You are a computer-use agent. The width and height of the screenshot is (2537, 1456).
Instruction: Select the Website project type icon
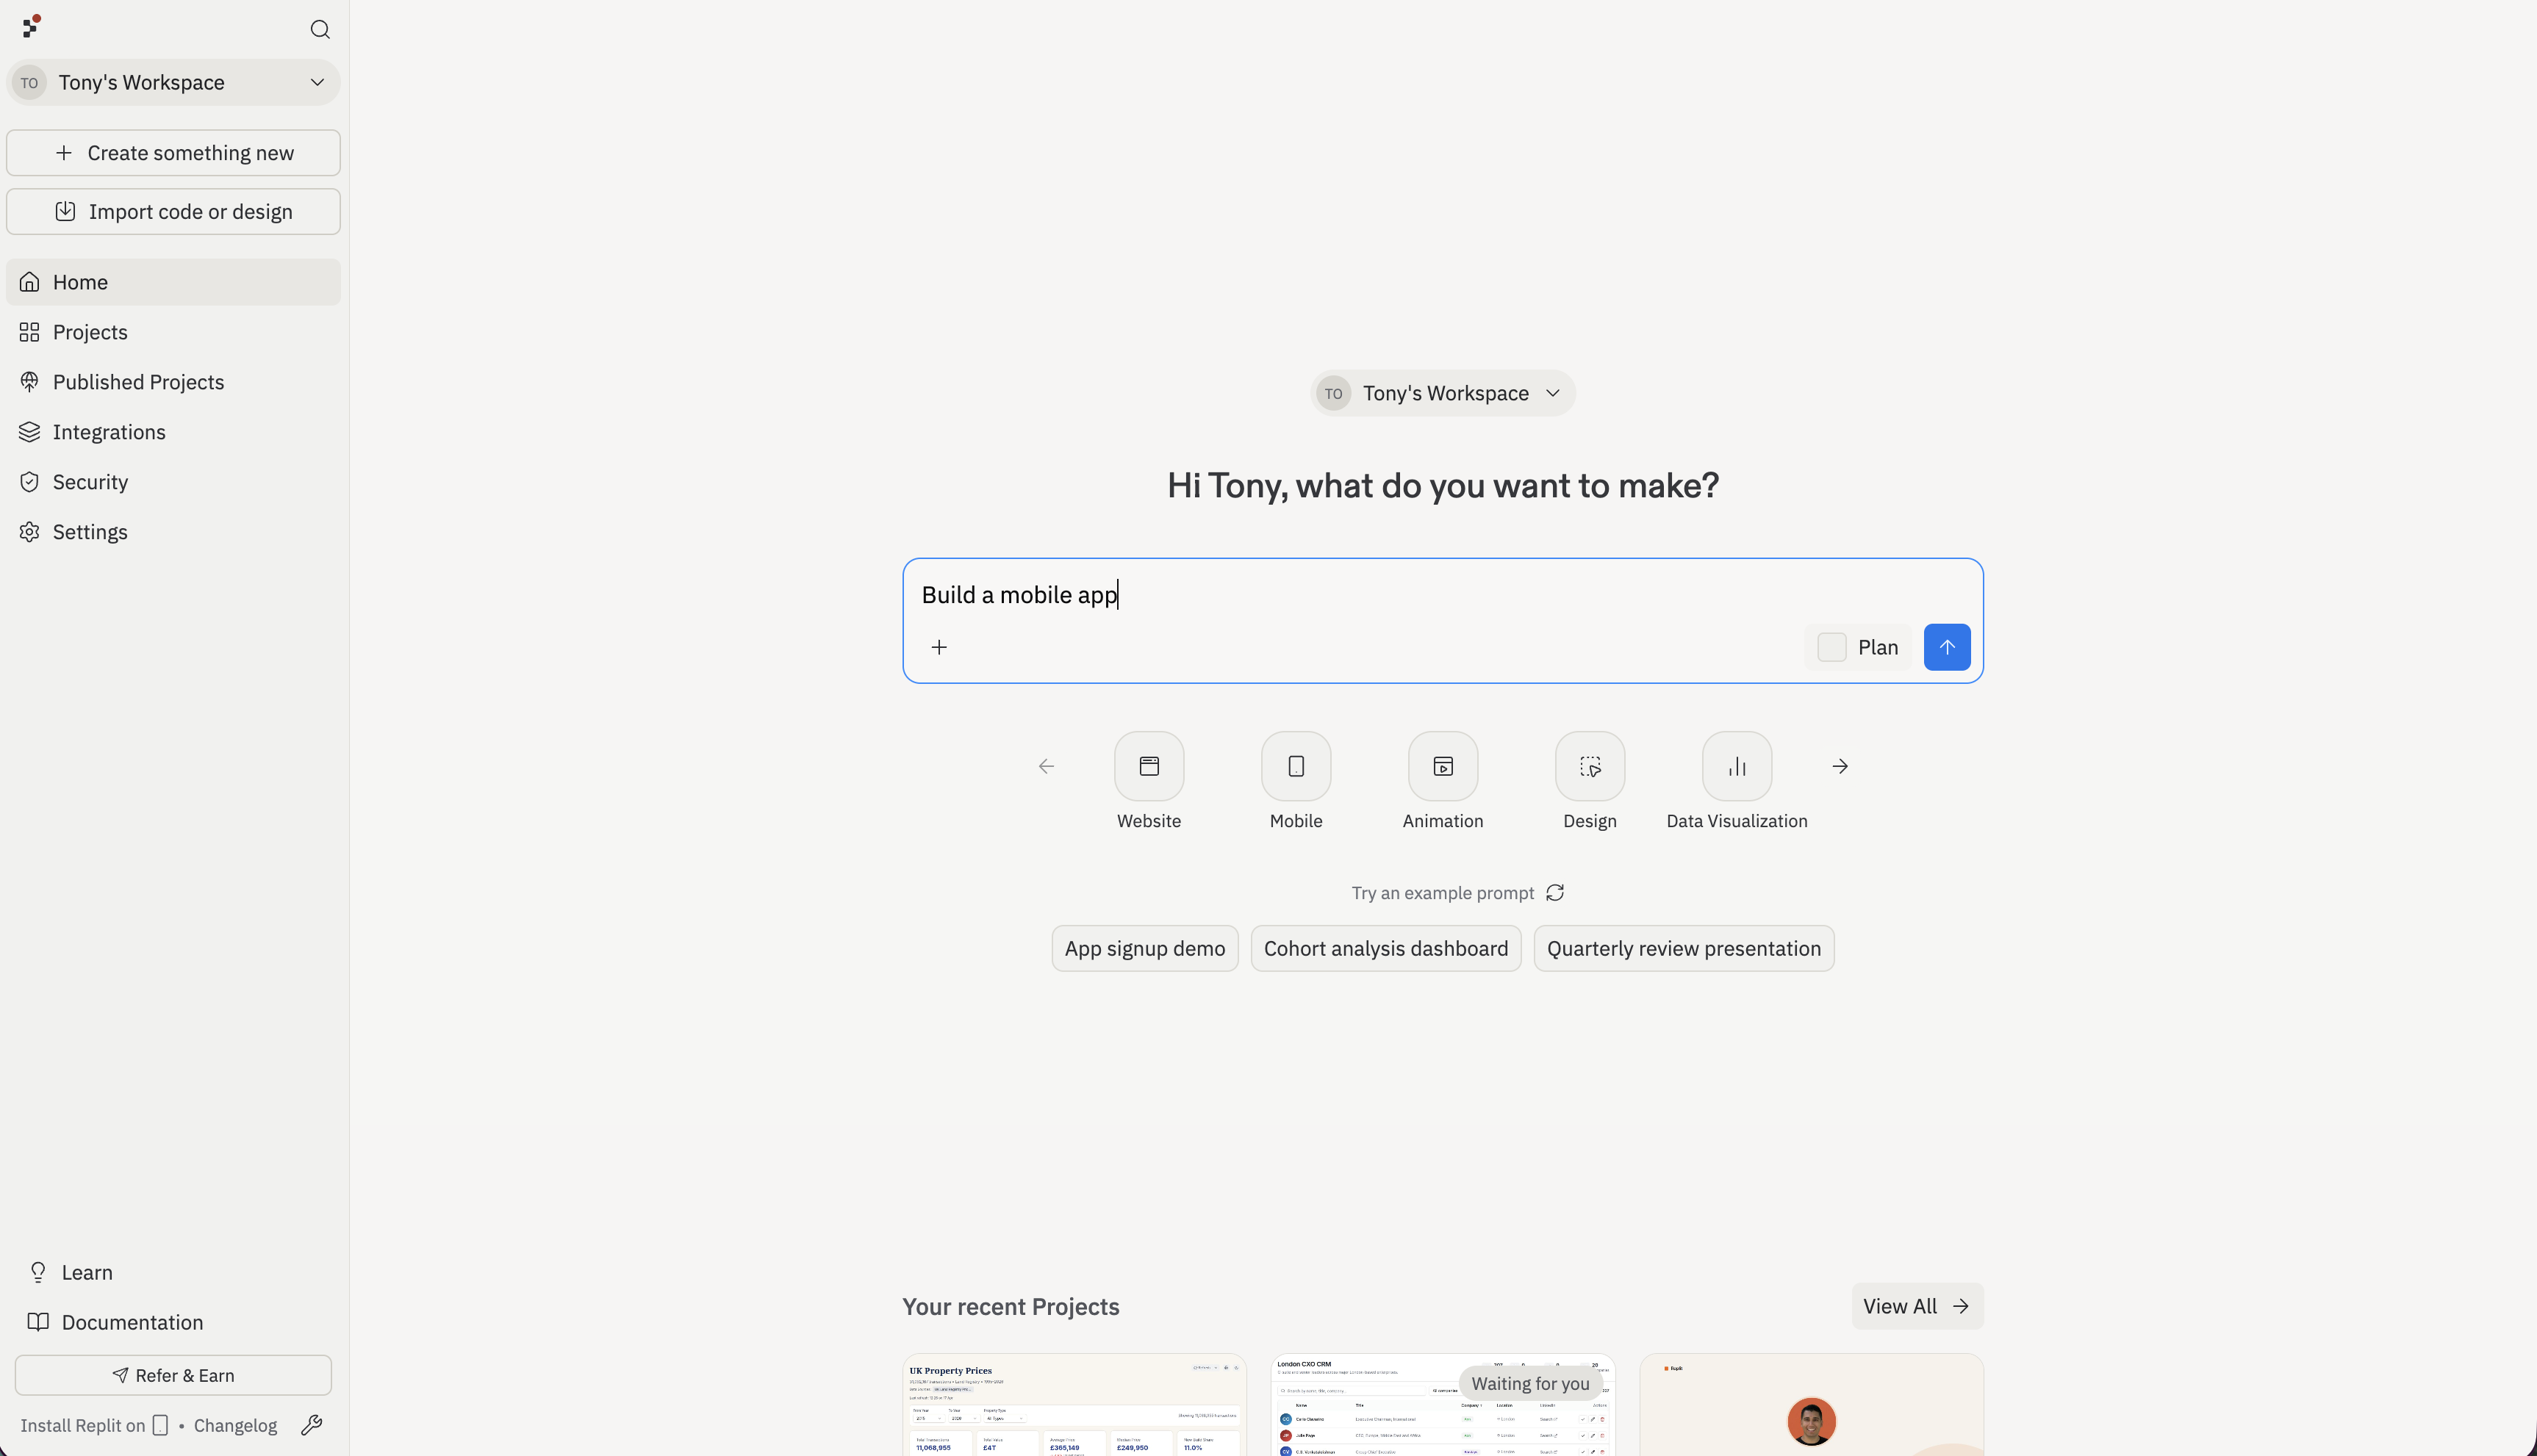coord(1147,766)
